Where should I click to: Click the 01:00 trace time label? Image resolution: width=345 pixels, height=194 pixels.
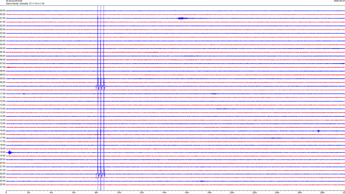[3, 18]
